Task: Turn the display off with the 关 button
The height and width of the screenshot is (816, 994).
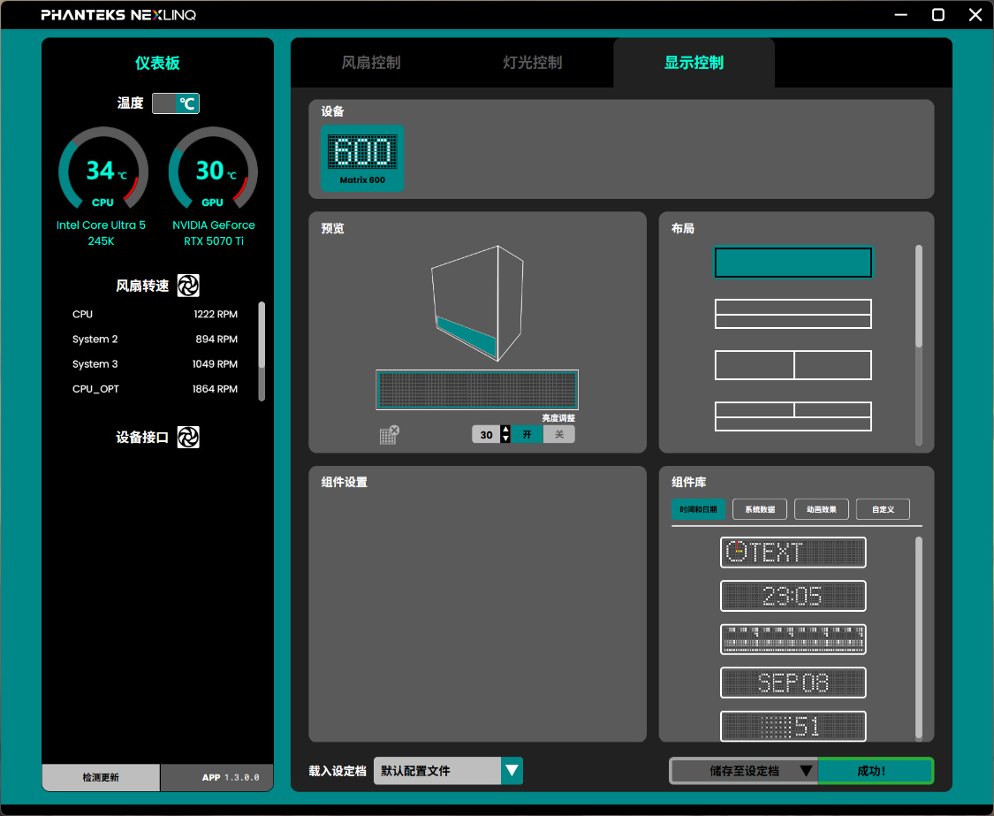Action: 559,435
